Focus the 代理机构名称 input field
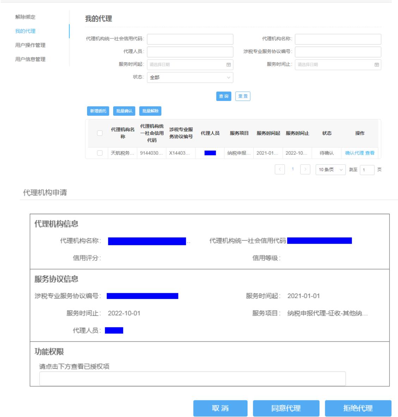The image size is (398, 417). click(338, 39)
